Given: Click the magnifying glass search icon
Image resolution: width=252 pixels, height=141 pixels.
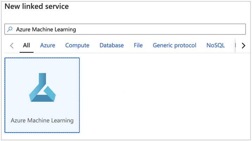Looking at the screenshot, I should 10,29.
